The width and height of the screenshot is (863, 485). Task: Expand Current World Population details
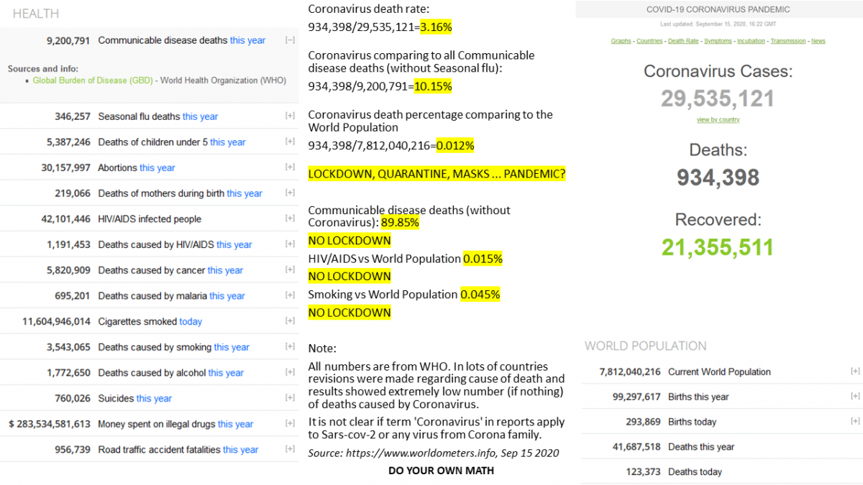coord(855,371)
